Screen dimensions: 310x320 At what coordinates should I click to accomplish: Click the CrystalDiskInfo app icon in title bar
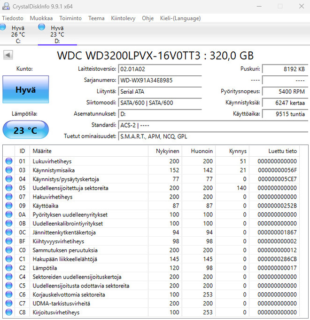(6, 6)
